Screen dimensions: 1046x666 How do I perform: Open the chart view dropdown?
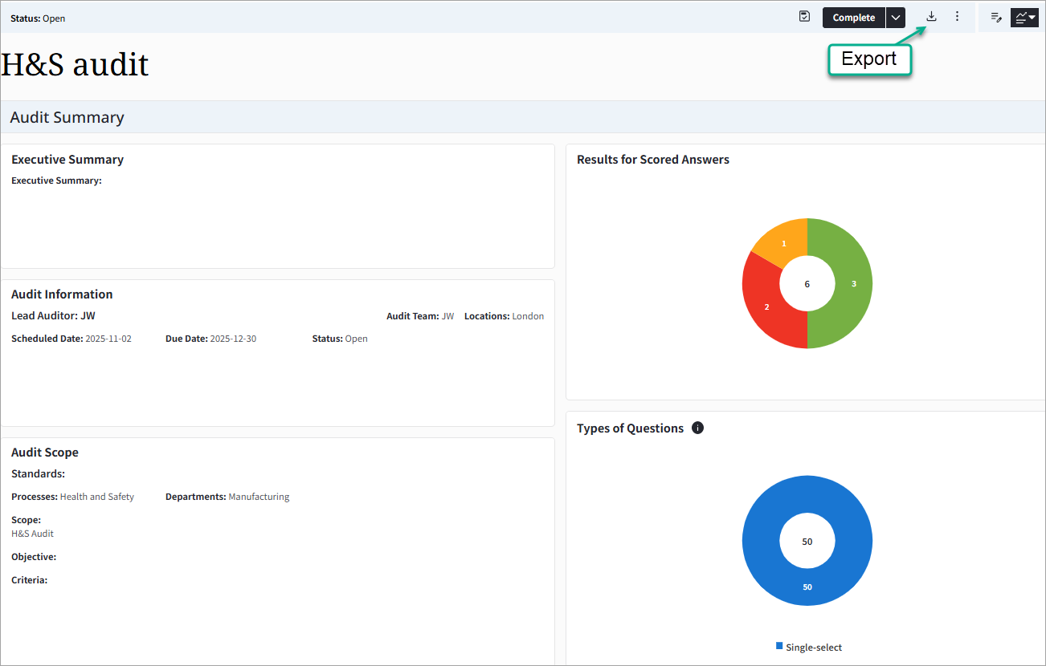(1025, 17)
